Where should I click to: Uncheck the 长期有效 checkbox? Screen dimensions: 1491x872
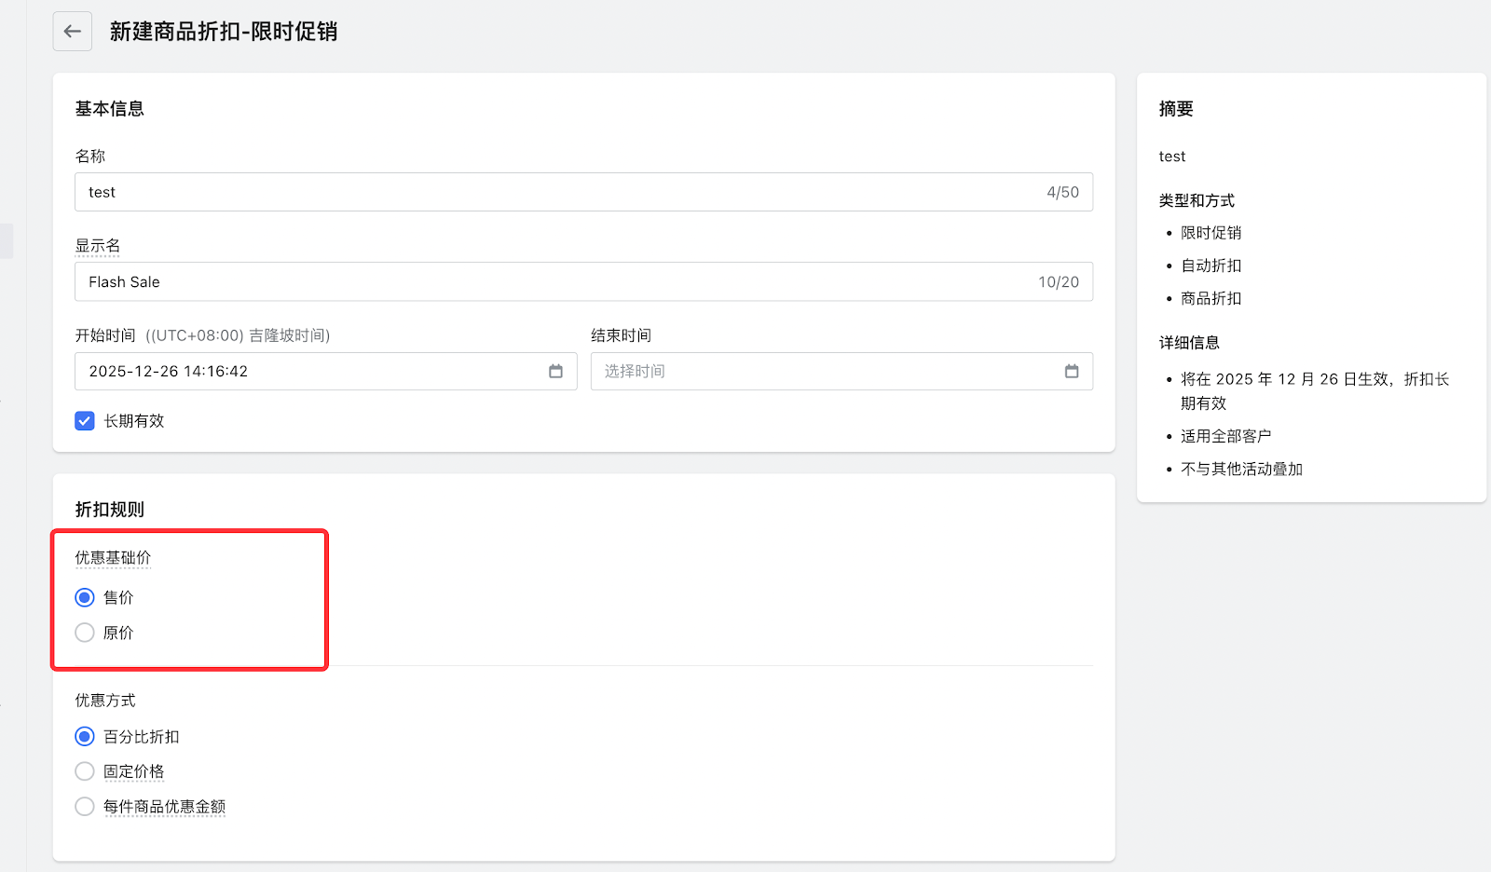[85, 421]
